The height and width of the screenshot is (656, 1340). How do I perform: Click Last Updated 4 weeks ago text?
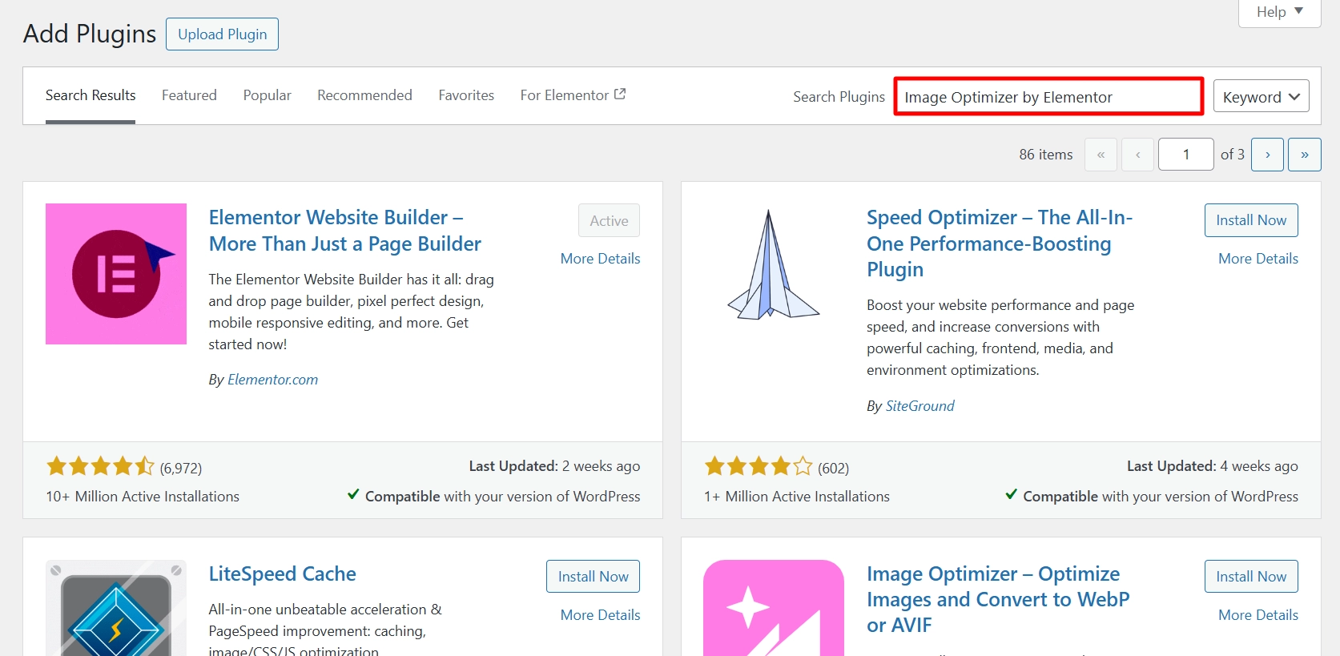pos(1213,466)
